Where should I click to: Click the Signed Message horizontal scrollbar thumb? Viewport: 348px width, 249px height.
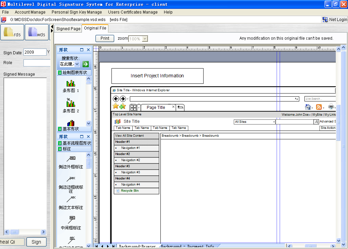(x=14, y=232)
